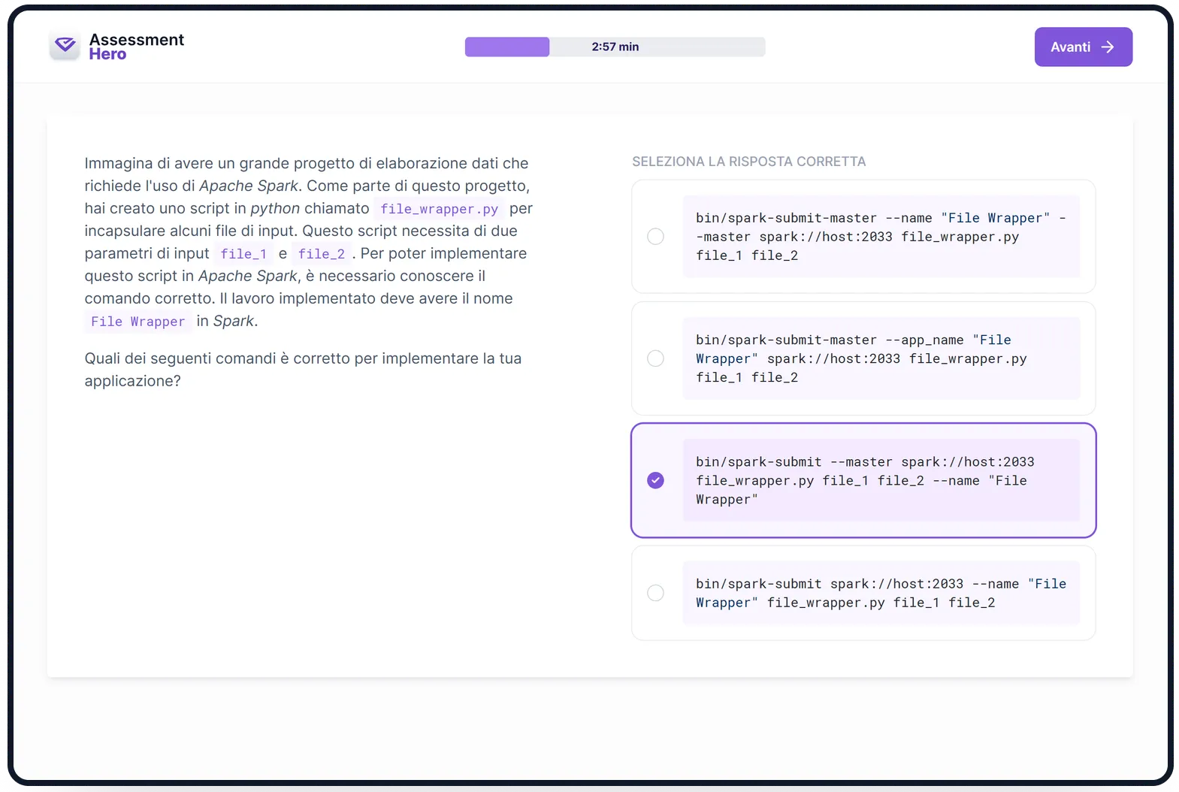
Task: Click the second answer's --app_name code block
Action: 881,358
